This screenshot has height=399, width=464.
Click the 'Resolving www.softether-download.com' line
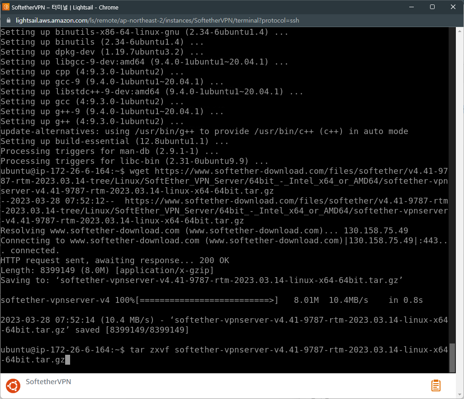click(204, 231)
